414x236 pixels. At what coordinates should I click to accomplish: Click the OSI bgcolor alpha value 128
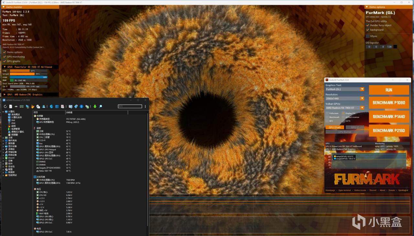389,47
